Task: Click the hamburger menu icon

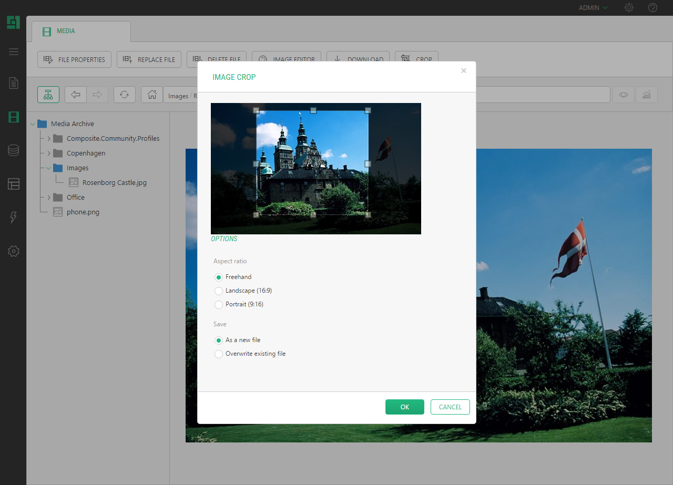Action: click(x=14, y=51)
